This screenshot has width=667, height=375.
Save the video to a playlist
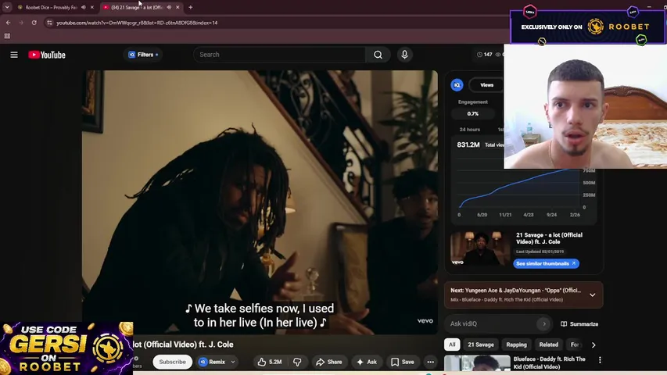(403, 362)
